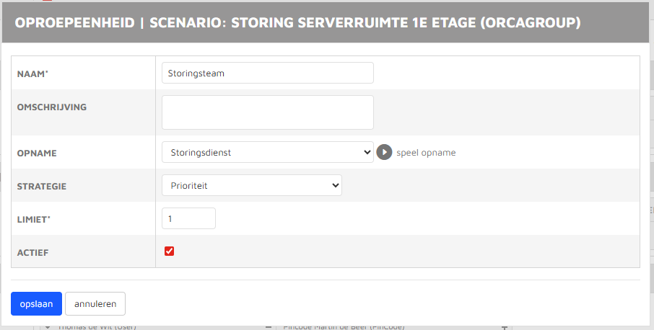654x330 pixels.
Task: Select the Limiet number field
Action: 188,218
